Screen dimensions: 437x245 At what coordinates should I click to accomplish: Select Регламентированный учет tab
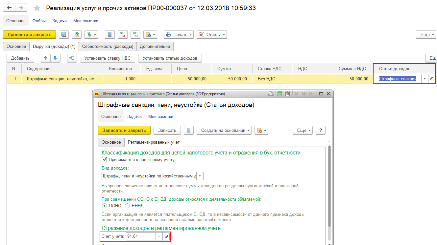click(x=154, y=142)
